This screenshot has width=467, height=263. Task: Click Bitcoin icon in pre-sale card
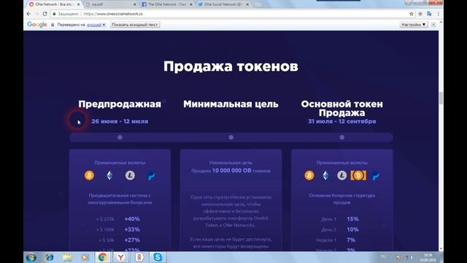pos(89,175)
